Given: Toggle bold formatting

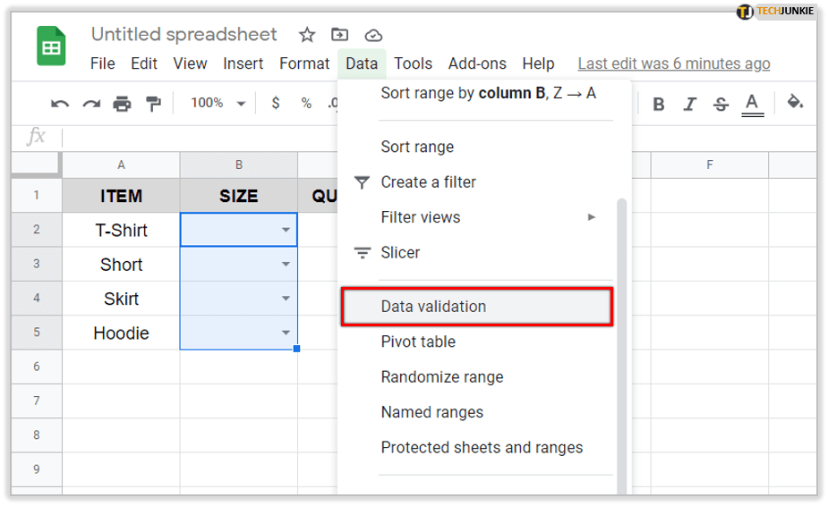Looking at the screenshot, I should pos(659,104).
